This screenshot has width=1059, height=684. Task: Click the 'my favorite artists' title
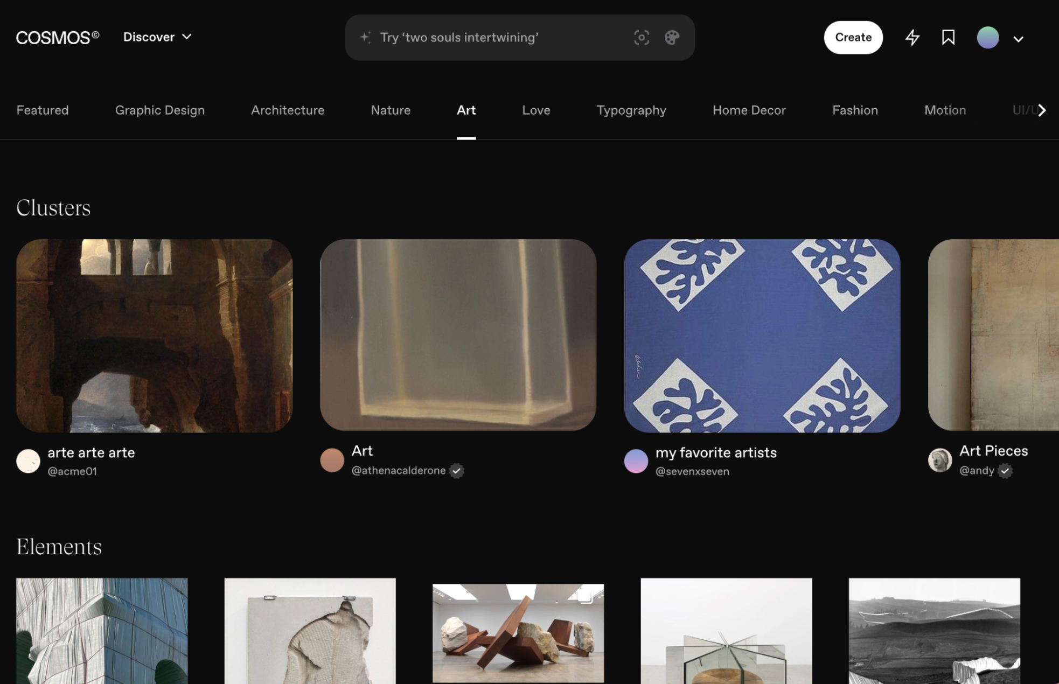tap(716, 452)
